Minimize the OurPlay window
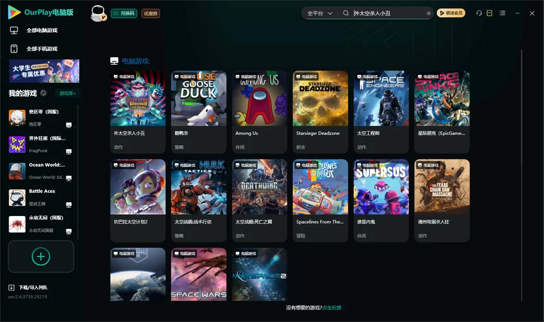This screenshot has width=544, height=322. (517, 13)
